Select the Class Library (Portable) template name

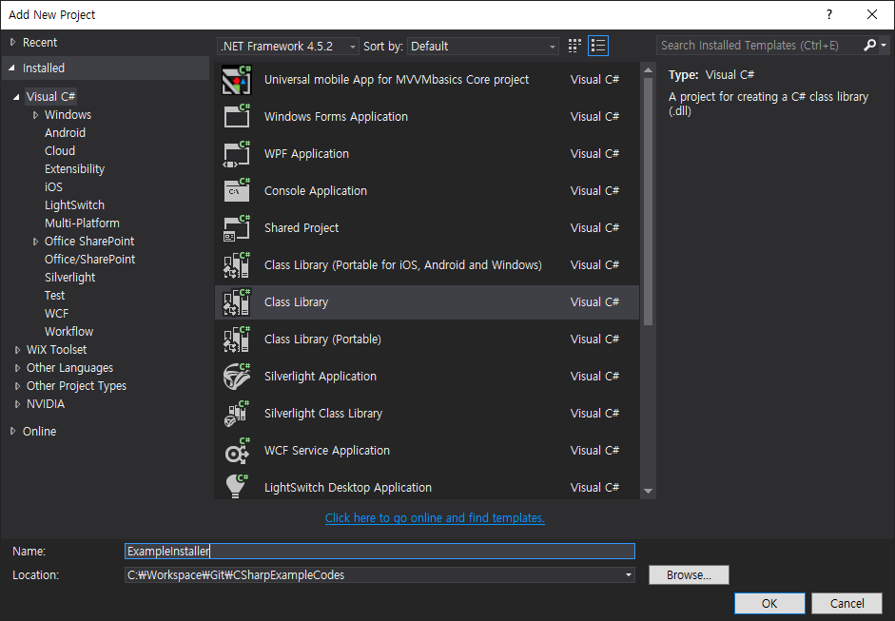tap(322, 340)
